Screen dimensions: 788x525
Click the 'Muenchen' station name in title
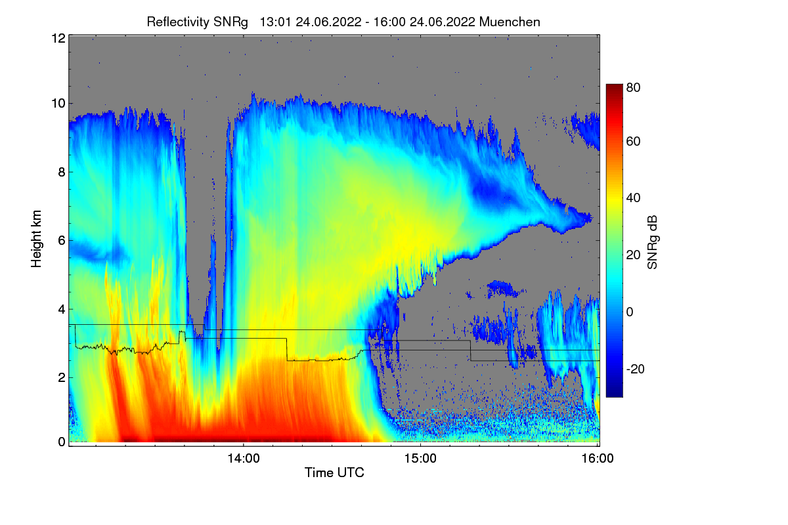tap(510, 22)
